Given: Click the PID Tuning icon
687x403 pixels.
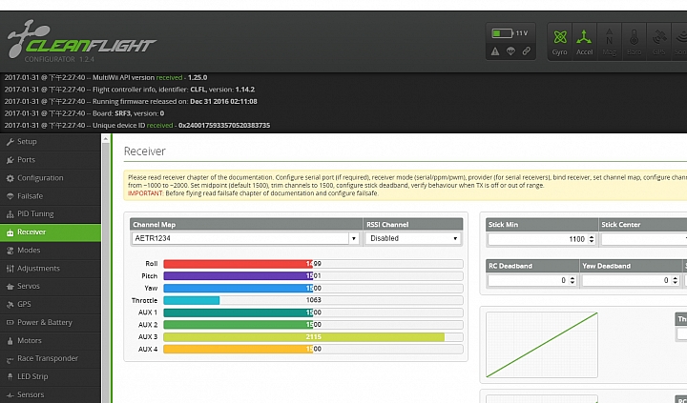Looking at the screenshot, I should [10, 214].
